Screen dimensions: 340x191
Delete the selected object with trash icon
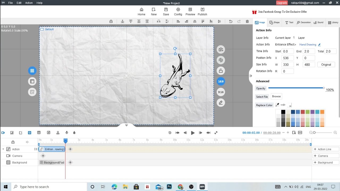pyautogui.click(x=247, y=21)
